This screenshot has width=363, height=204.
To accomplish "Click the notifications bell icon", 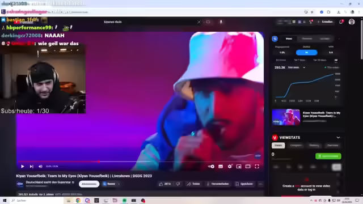I will pos(341,22).
